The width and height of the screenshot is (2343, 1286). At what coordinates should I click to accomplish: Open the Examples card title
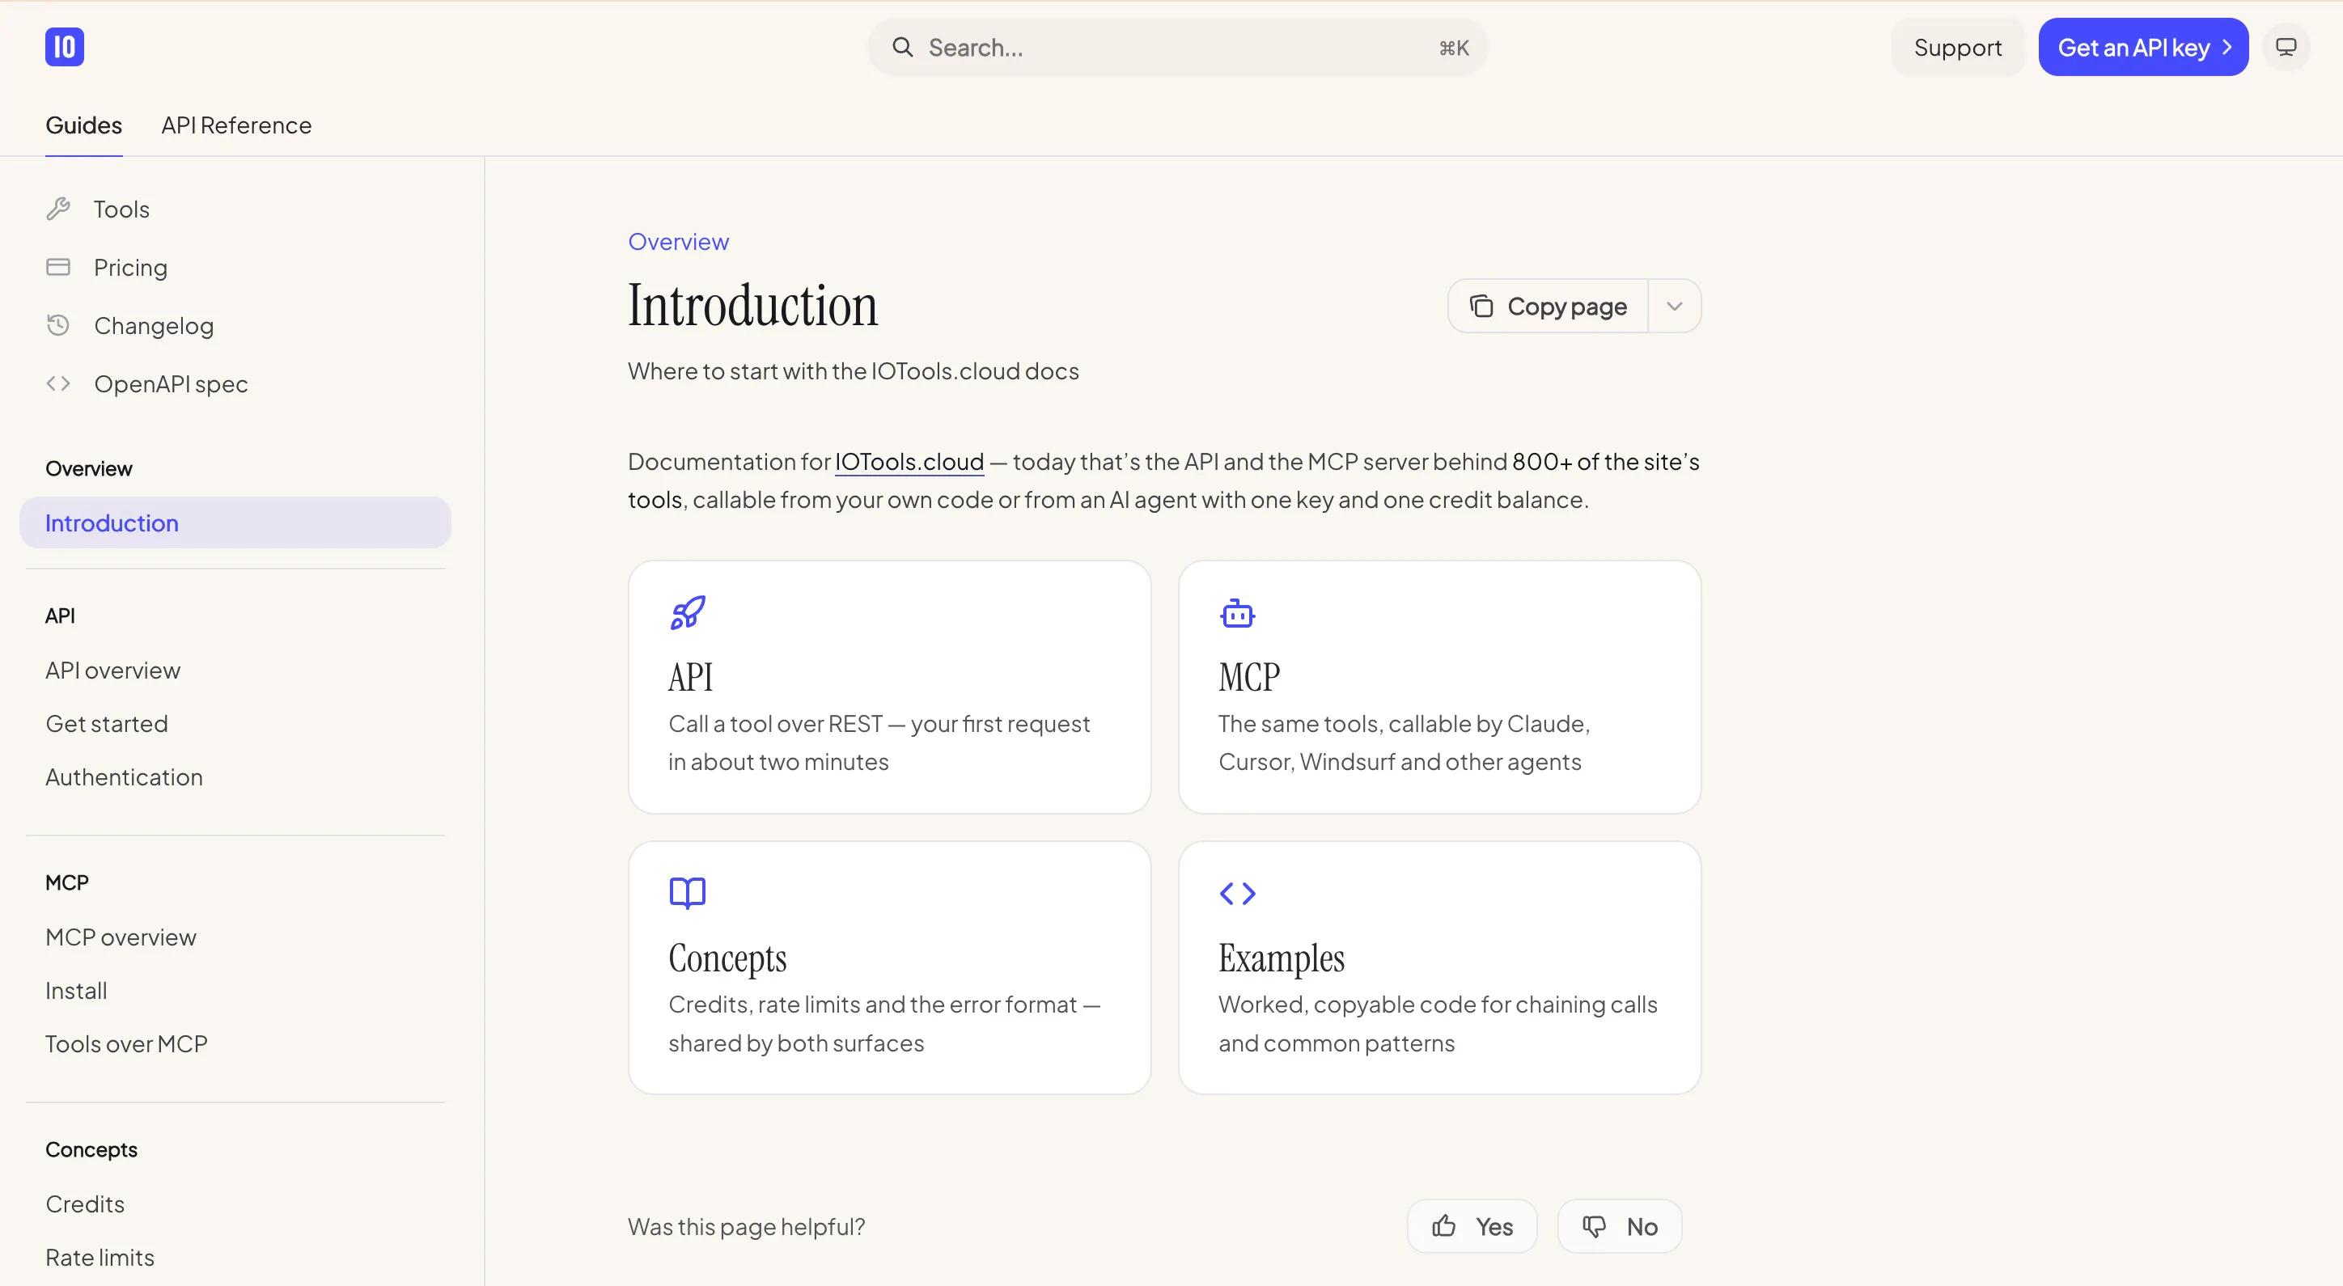pos(1282,958)
